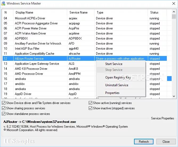Select Application Layer Gateway Service row

pos(84,64)
